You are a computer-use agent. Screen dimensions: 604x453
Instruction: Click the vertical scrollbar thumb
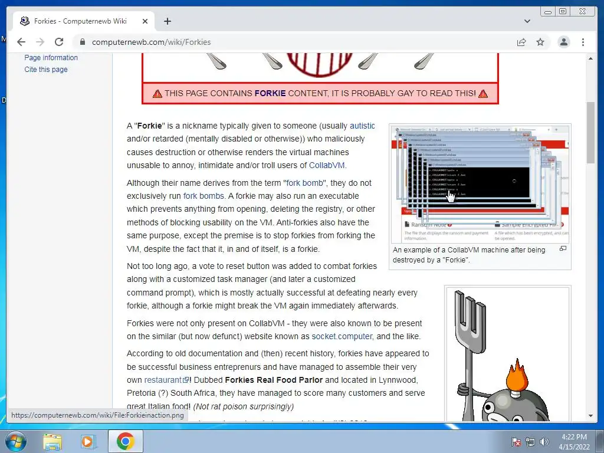pos(590,133)
